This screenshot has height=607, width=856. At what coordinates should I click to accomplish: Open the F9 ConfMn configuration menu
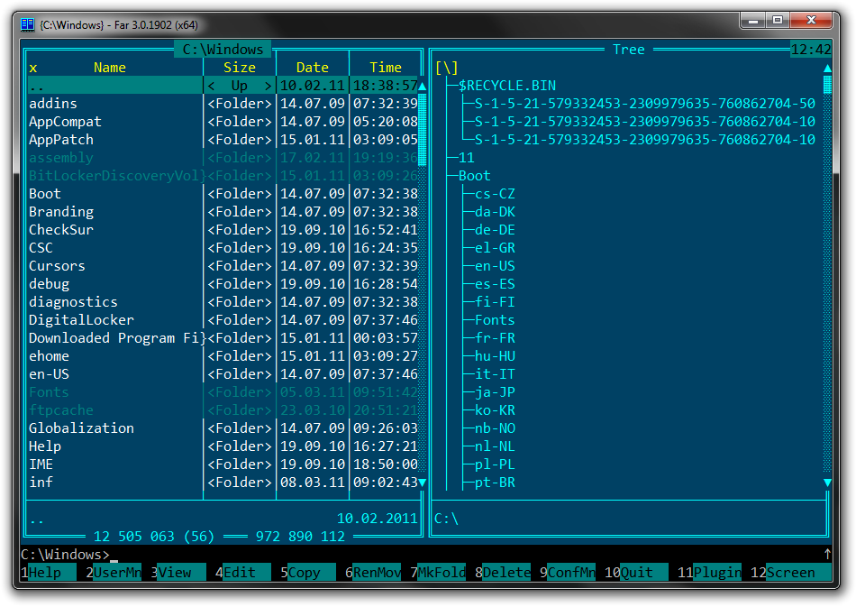point(571,572)
